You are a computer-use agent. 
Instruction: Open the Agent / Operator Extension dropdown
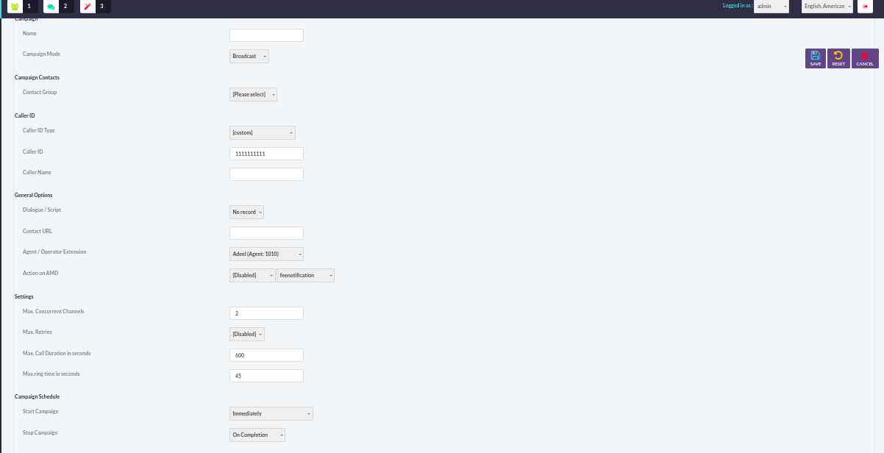266,254
